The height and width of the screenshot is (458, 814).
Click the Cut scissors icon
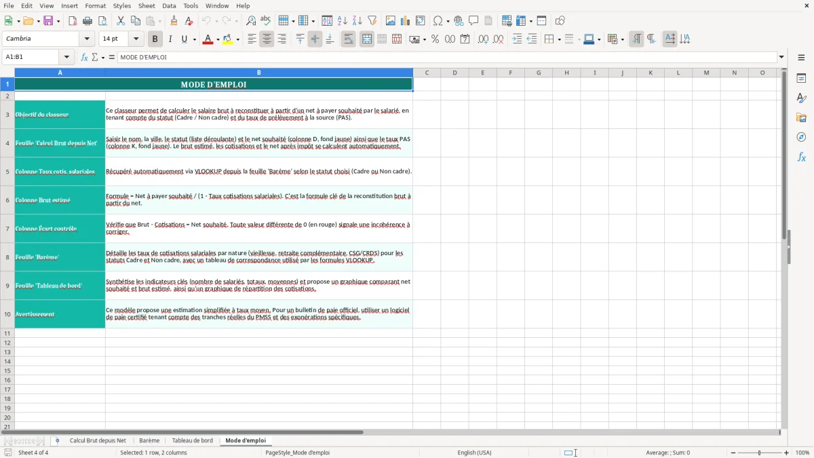(121, 21)
